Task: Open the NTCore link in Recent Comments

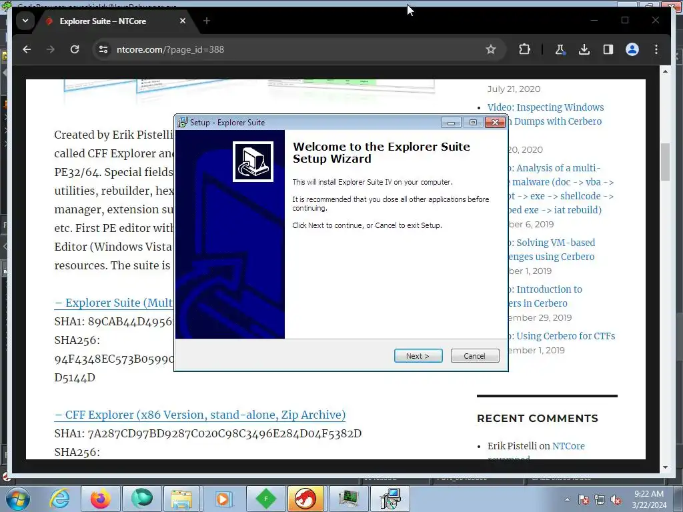Action: (568, 446)
